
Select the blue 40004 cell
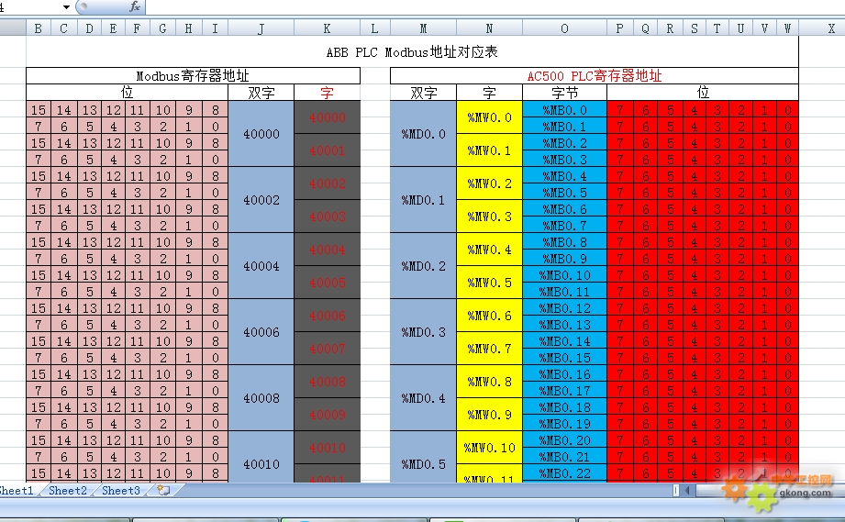tap(261, 266)
